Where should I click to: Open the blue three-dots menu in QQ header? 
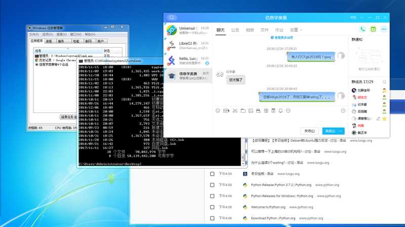tap(384, 29)
